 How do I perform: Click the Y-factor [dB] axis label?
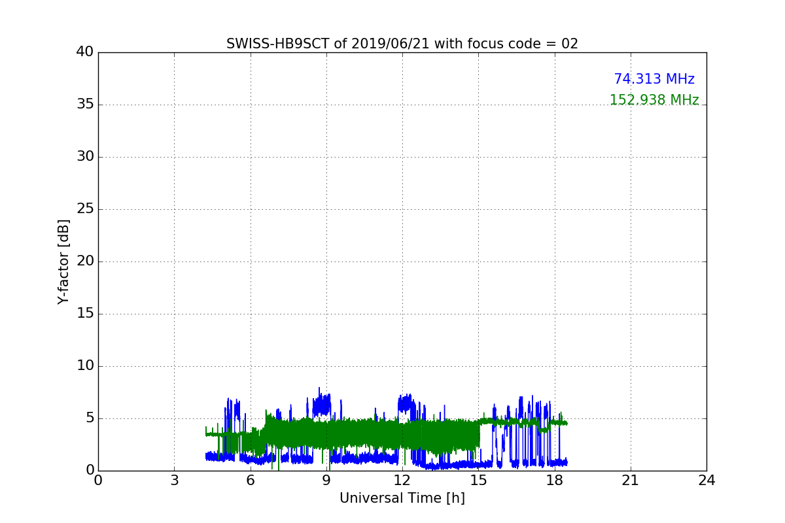(63, 261)
